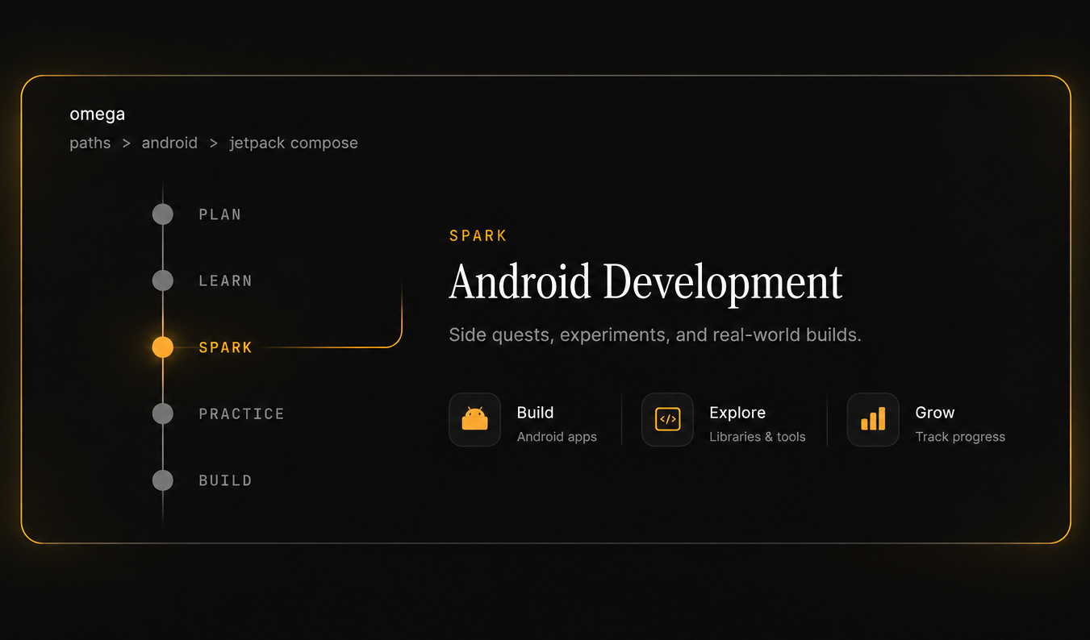Open the Grow bar chart icon
The width and height of the screenshot is (1090, 640).
pos(873,419)
